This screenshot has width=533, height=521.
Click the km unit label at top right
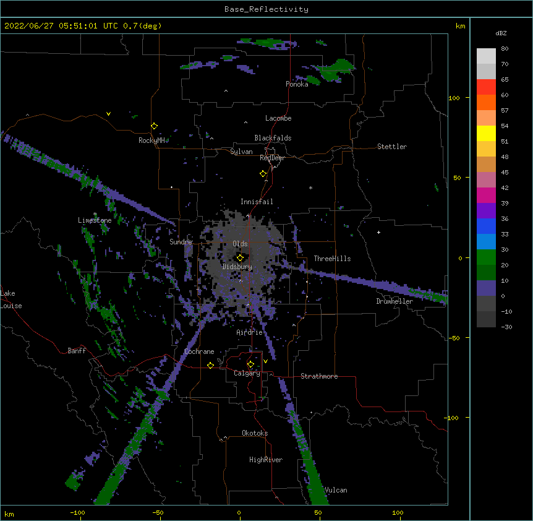pos(460,26)
